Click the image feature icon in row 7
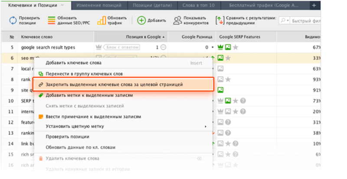The height and width of the screenshot is (179, 347). coord(220,68)
